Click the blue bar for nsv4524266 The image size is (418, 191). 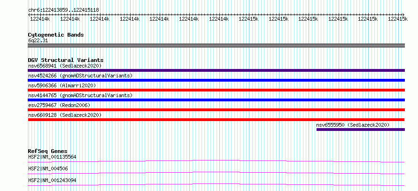coord(216,80)
